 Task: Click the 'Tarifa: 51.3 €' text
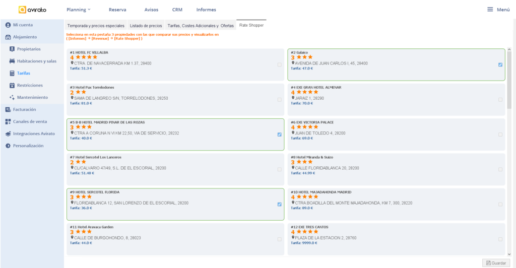coord(81,69)
